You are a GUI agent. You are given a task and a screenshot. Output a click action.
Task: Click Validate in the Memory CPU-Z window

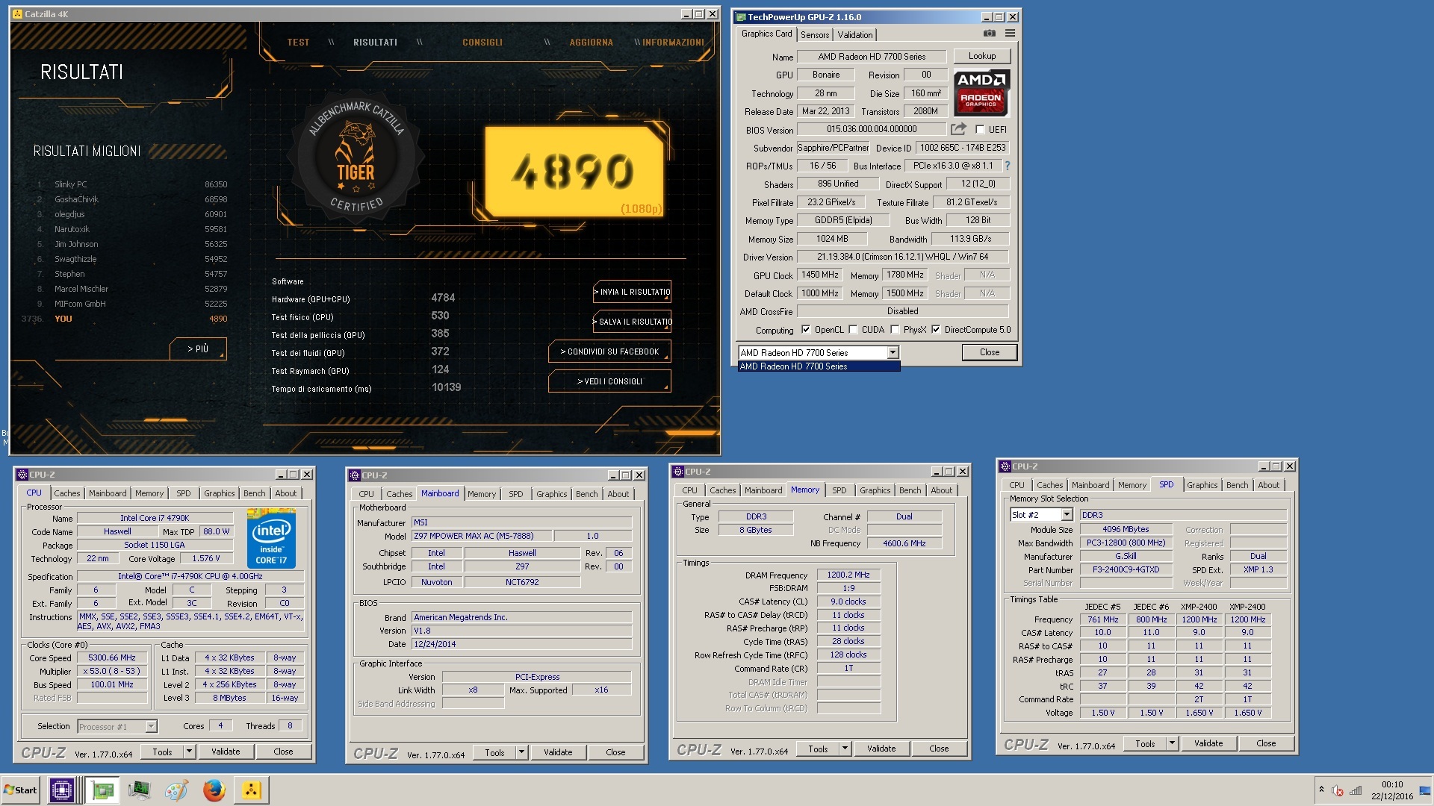pos(881,749)
